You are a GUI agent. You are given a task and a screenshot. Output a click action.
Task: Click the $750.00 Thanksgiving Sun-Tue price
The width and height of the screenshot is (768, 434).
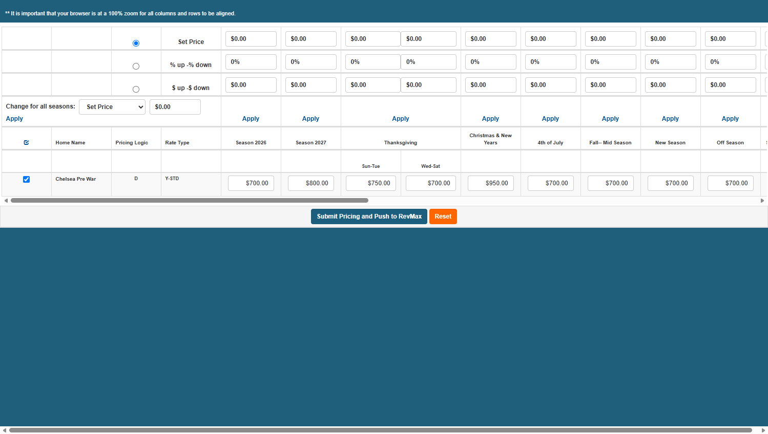[371, 183]
